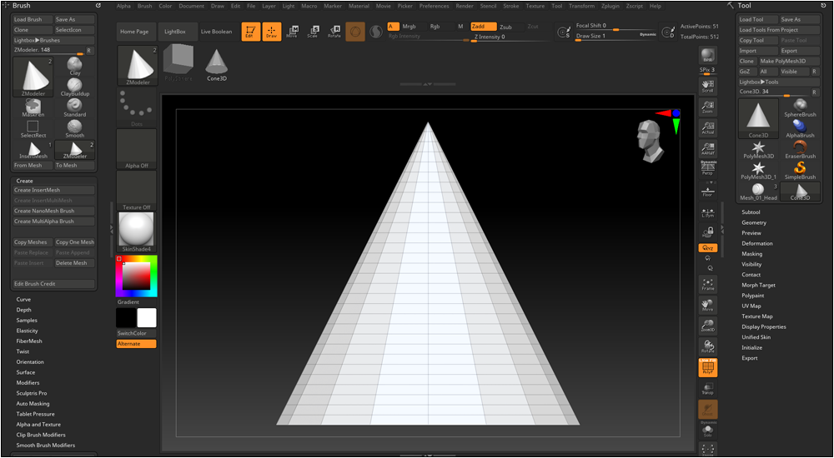Toggle the PolyF polyframe display
The width and height of the screenshot is (834, 458).
click(707, 367)
